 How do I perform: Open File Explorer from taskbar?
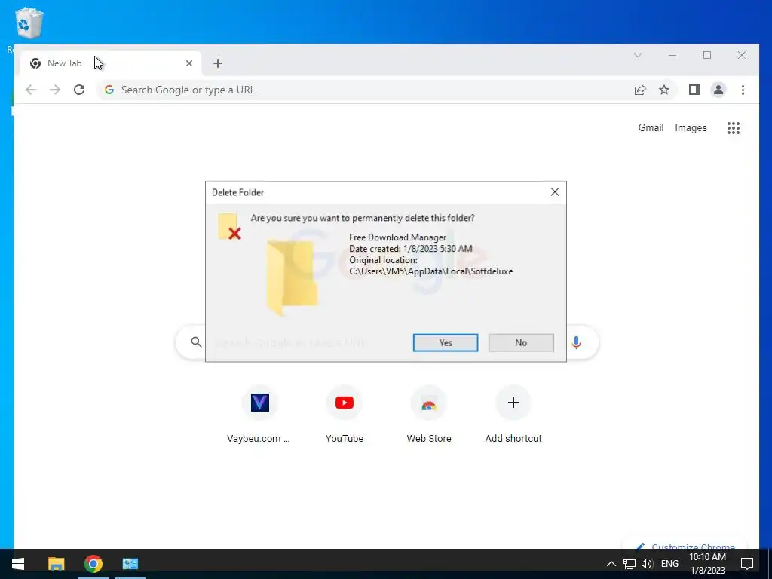point(56,564)
